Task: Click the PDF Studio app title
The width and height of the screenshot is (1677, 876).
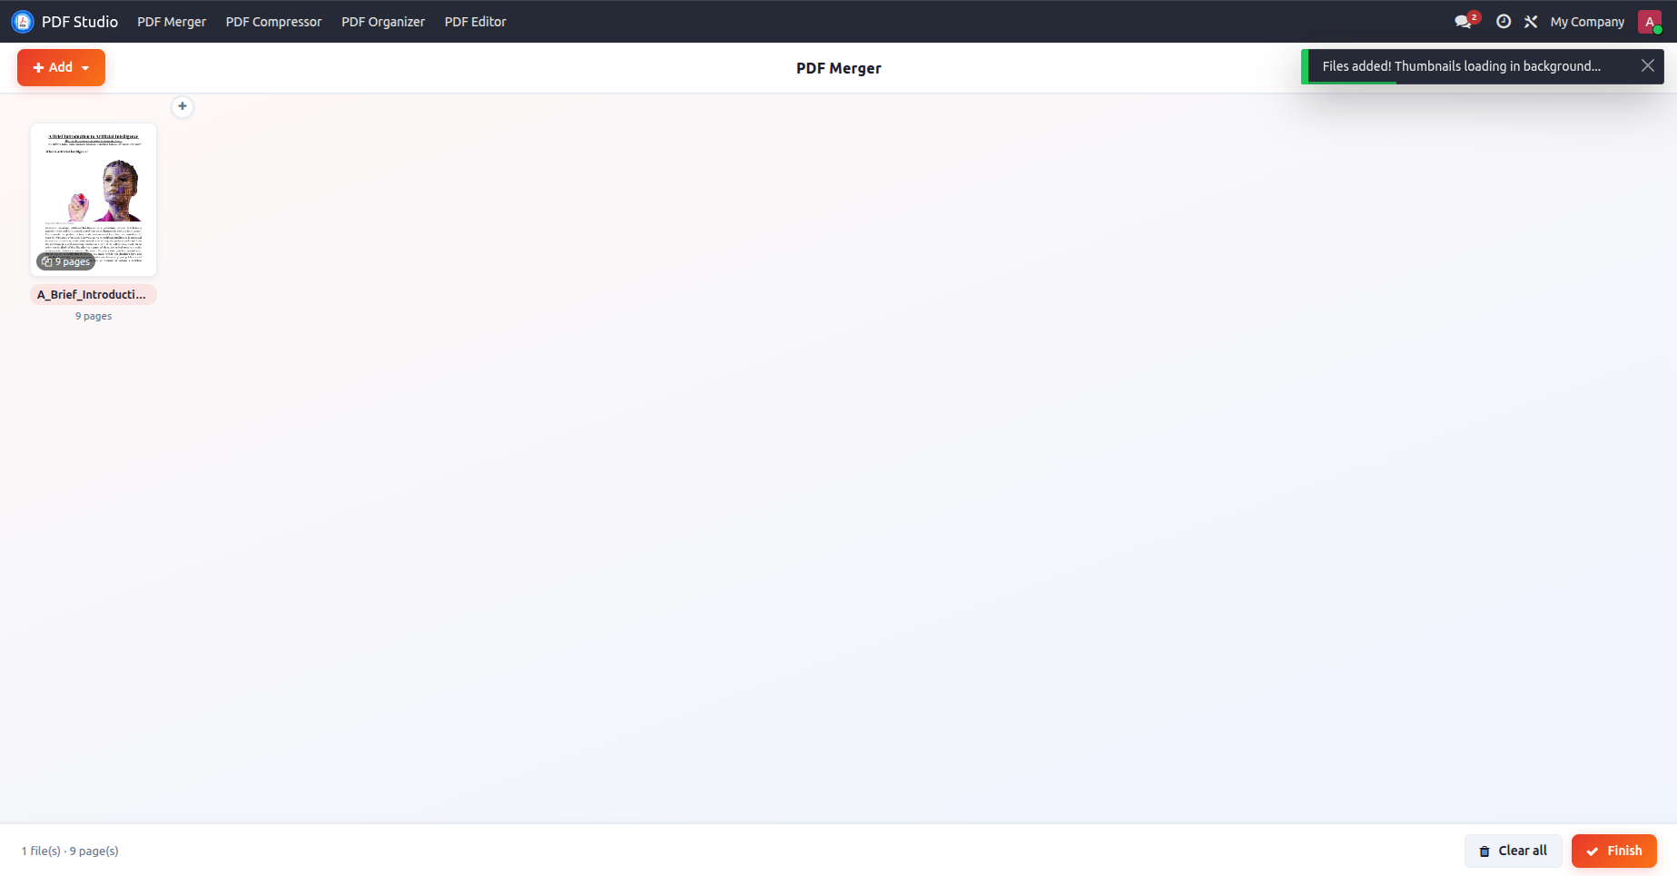Action: [x=80, y=22]
